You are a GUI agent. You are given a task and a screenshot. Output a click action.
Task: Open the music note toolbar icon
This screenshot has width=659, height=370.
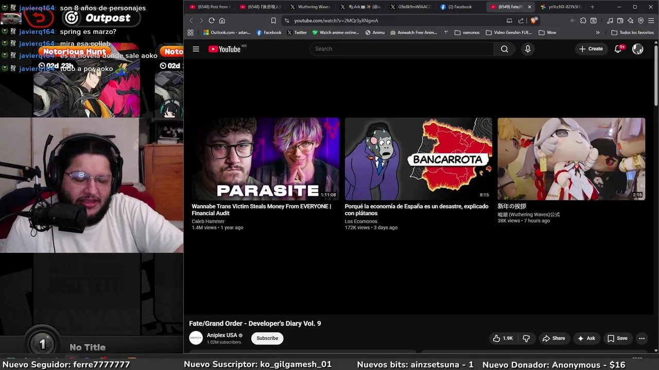610,21
